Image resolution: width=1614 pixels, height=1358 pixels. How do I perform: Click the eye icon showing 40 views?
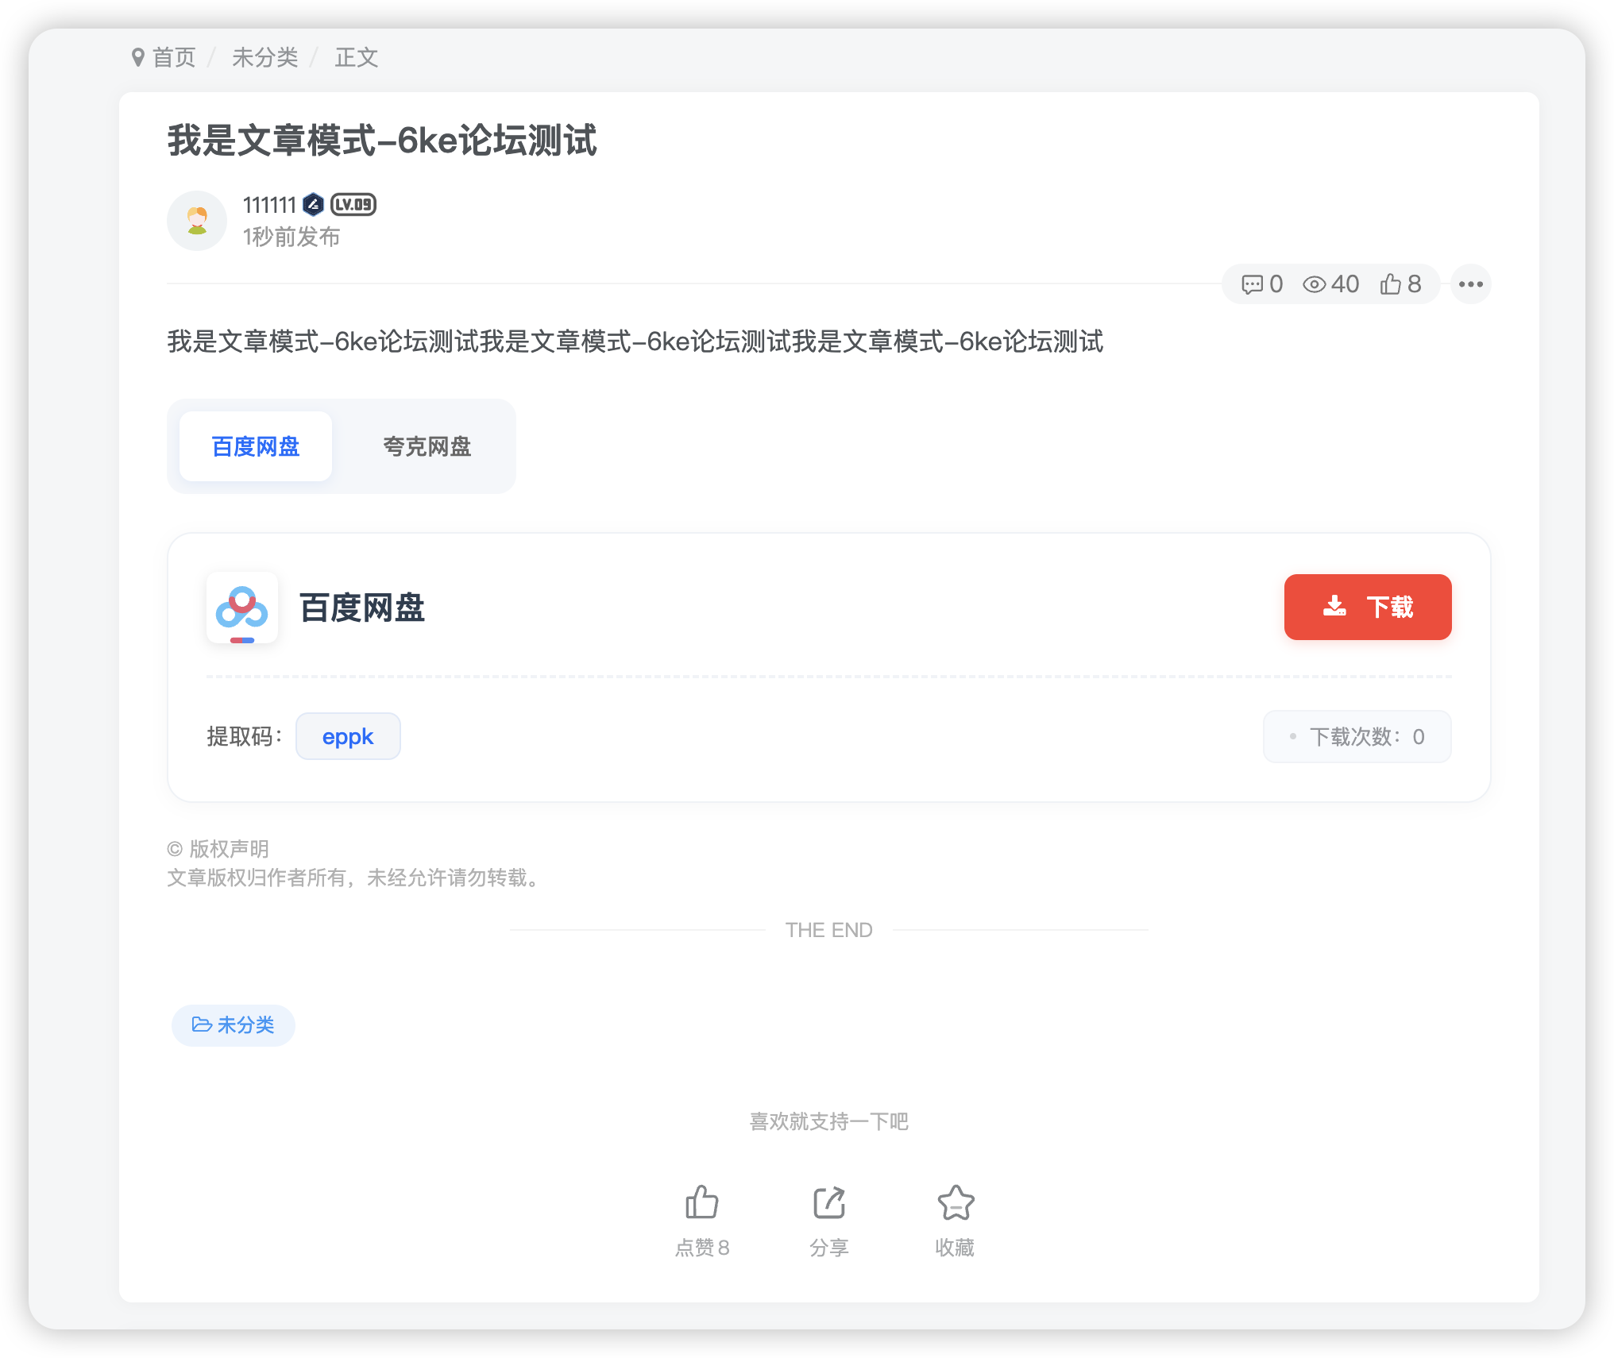(1316, 284)
